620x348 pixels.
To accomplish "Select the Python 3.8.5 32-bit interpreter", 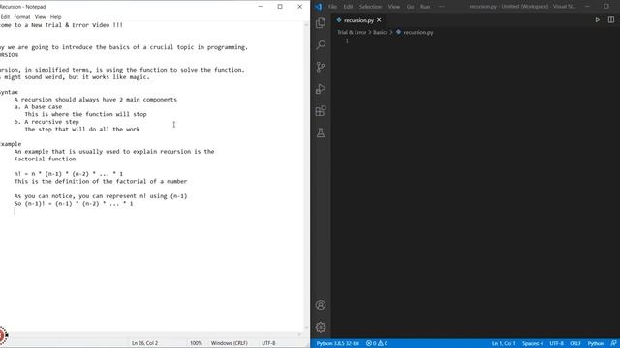I will coord(338,344).
